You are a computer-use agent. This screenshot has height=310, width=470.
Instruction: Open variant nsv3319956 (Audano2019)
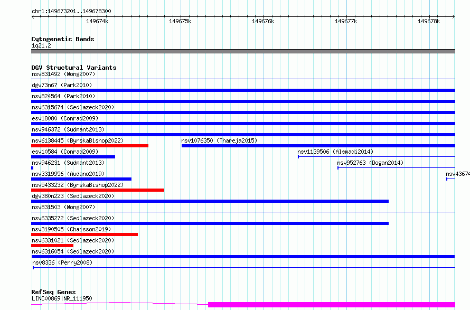(x=68, y=174)
